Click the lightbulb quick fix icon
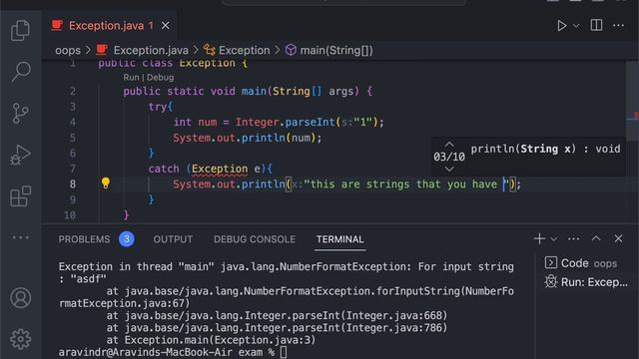Screen dimensions: 639x359 tap(106, 183)
